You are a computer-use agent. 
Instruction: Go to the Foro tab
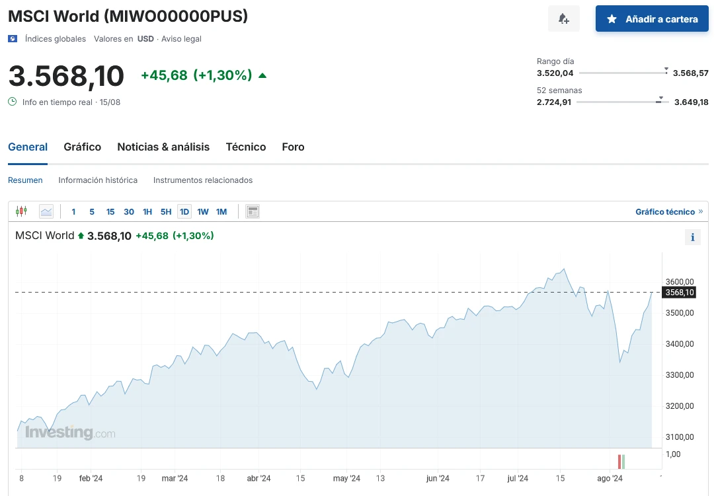coord(293,147)
